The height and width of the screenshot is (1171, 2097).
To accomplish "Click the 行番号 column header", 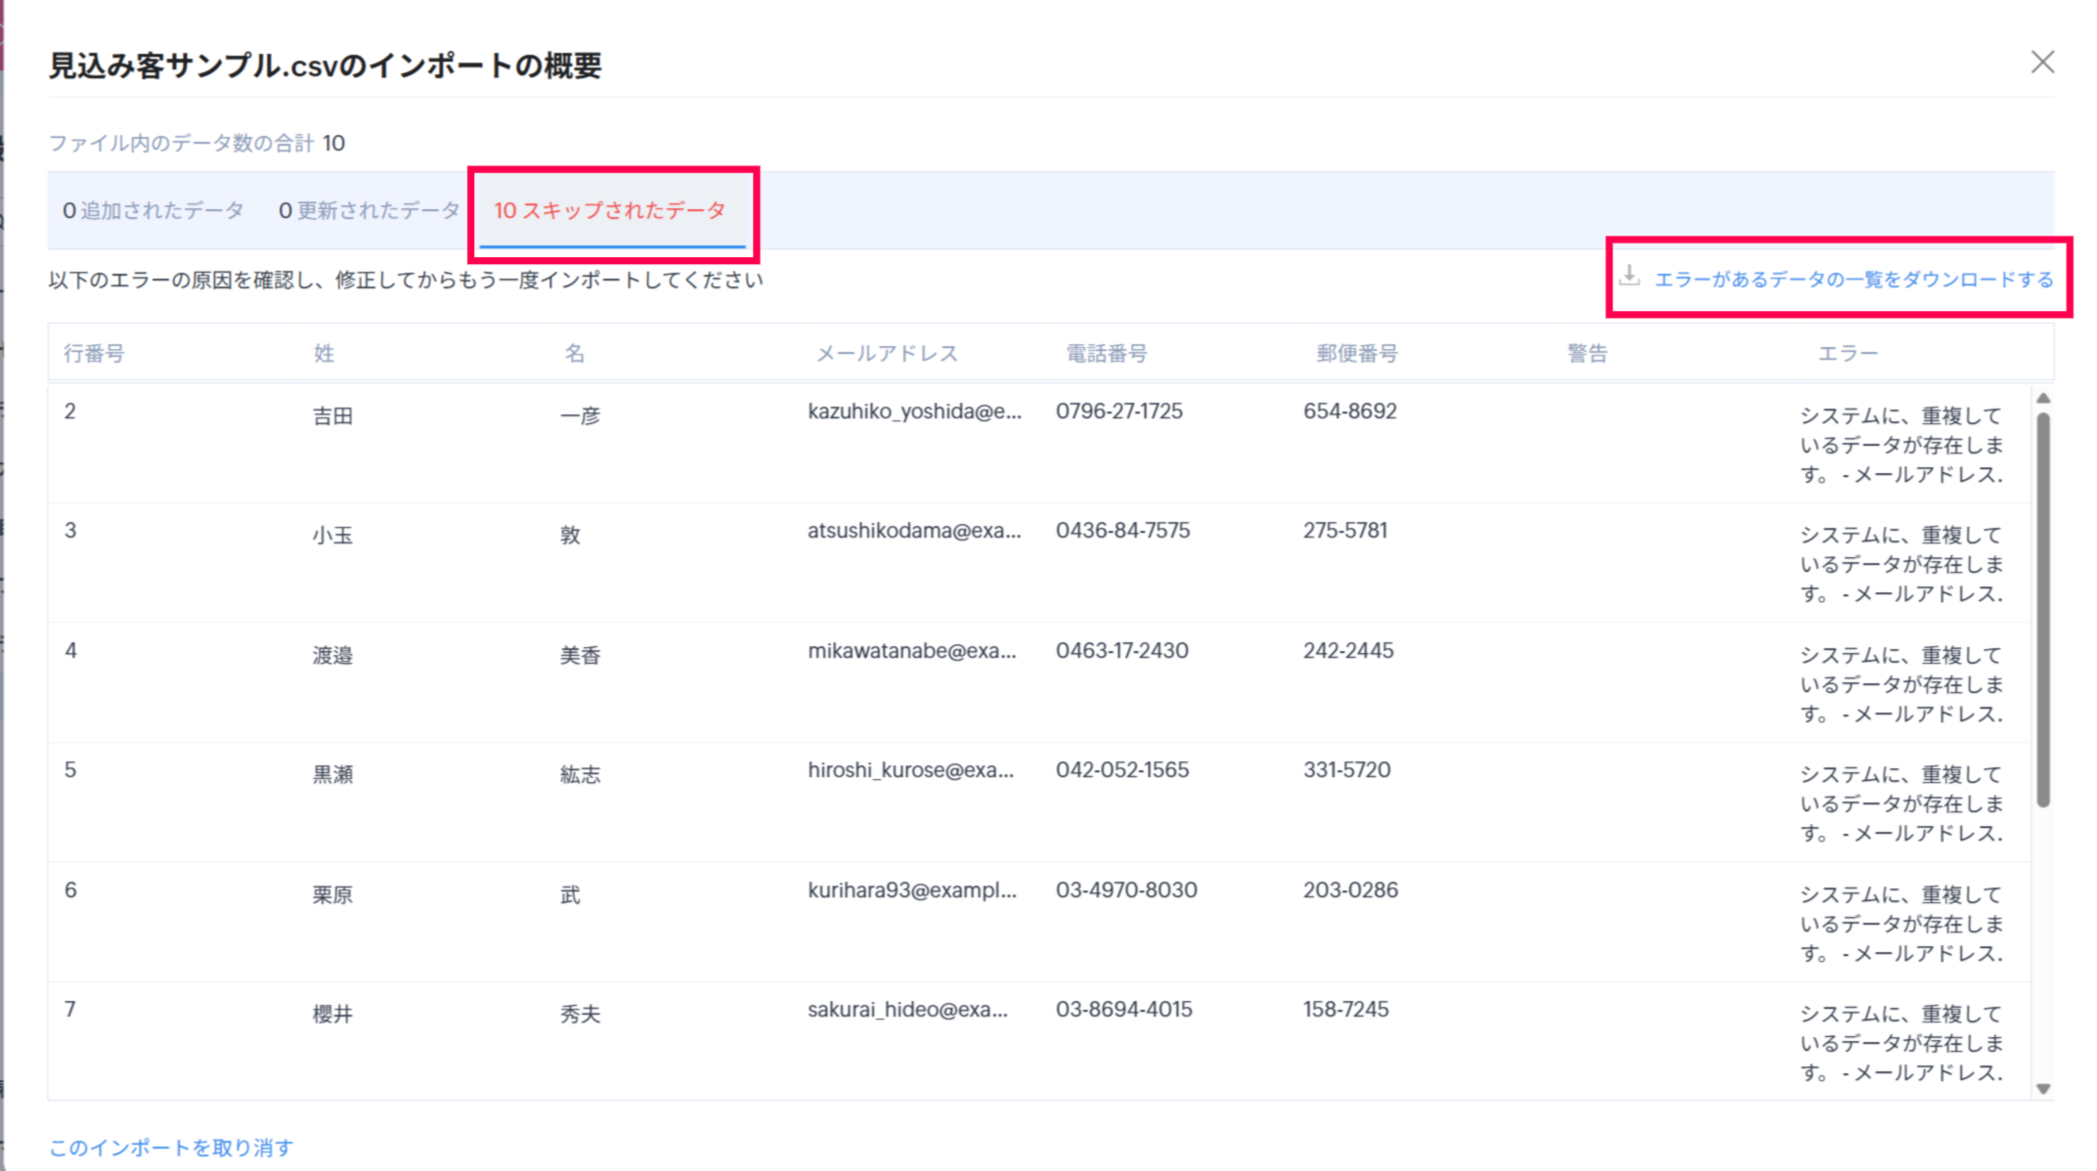I will (94, 353).
